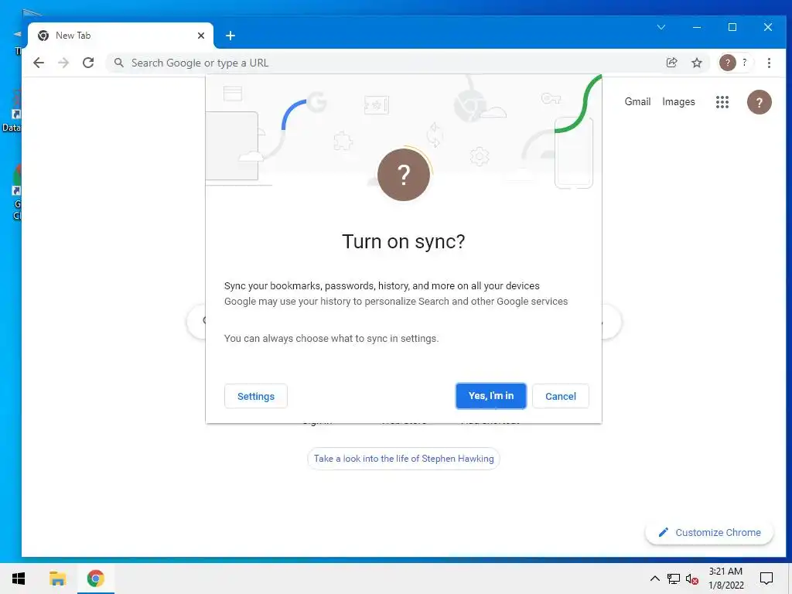Share this page icon in address bar
792x594 pixels.
(x=672, y=63)
